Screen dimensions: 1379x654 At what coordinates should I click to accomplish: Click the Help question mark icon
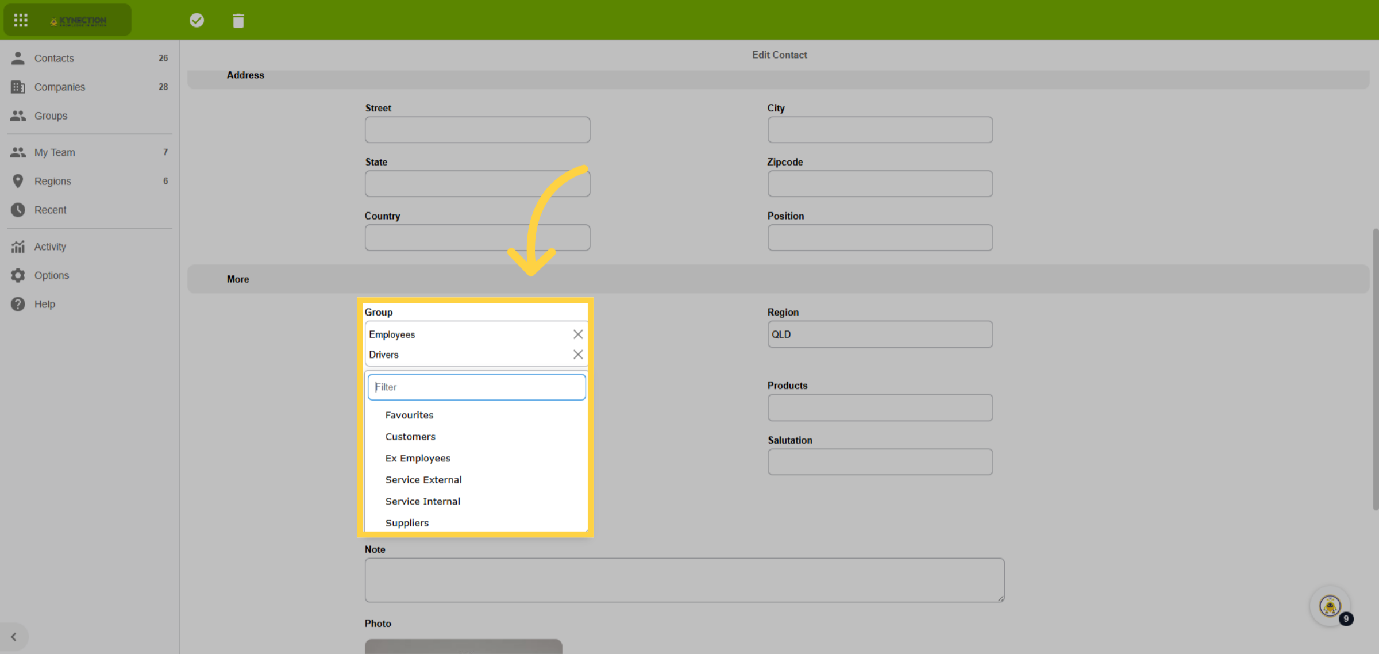click(x=18, y=304)
